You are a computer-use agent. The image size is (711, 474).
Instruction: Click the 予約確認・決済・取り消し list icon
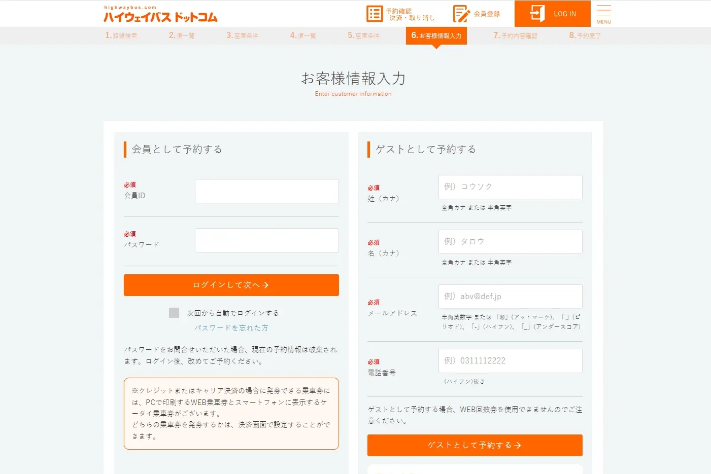[375, 14]
